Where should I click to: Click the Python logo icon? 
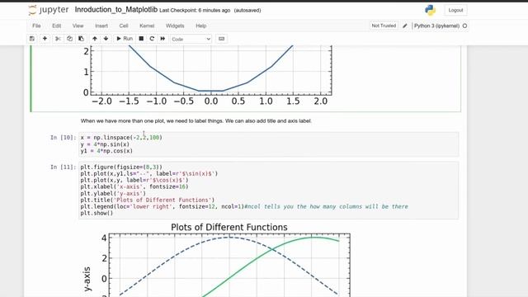(x=430, y=10)
